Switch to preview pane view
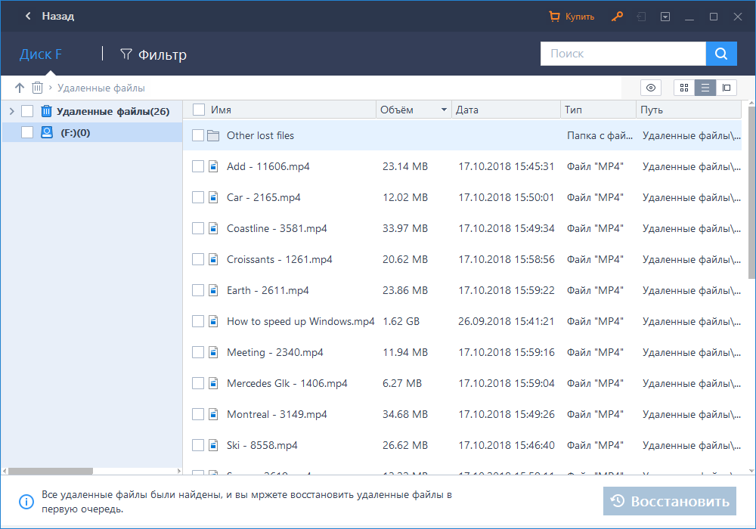 click(x=727, y=88)
